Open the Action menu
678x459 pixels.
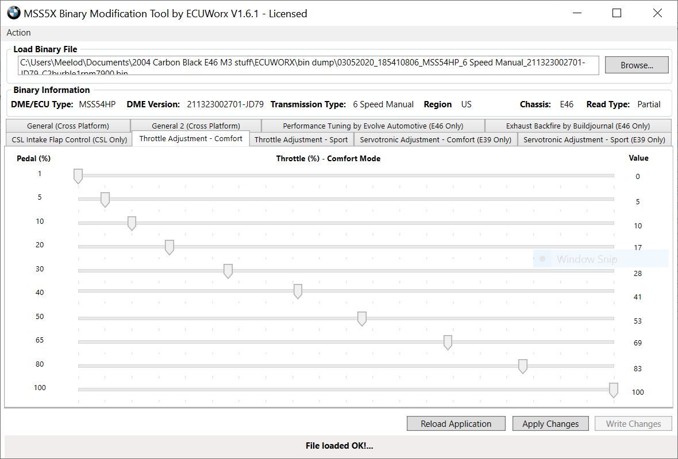pyautogui.click(x=19, y=33)
